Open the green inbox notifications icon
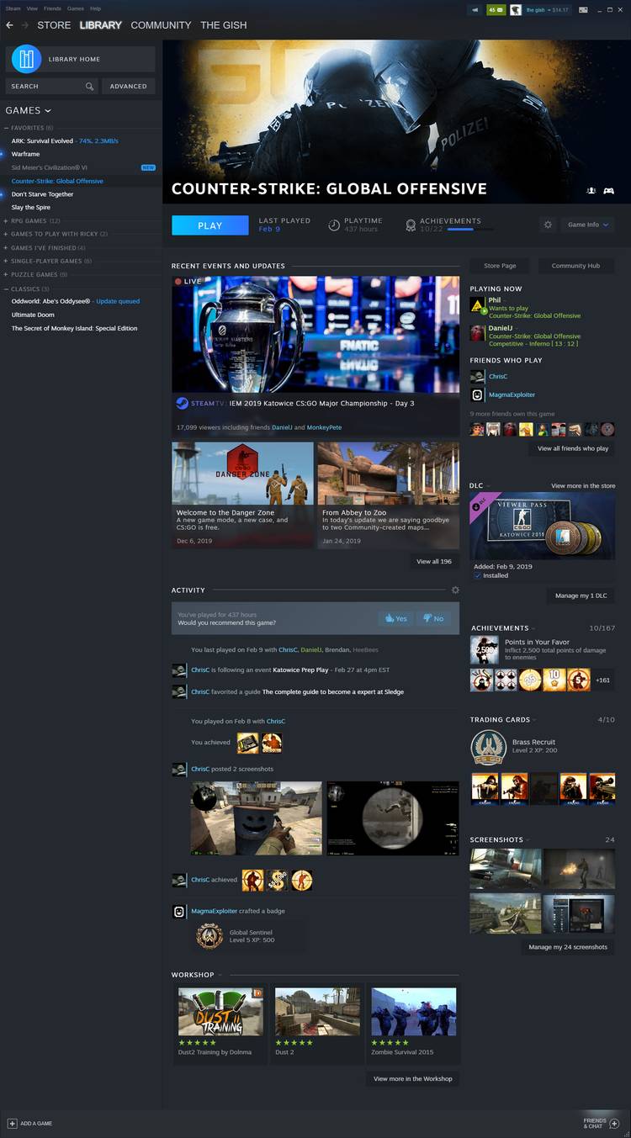Image resolution: width=631 pixels, height=1138 pixels. [496, 10]
